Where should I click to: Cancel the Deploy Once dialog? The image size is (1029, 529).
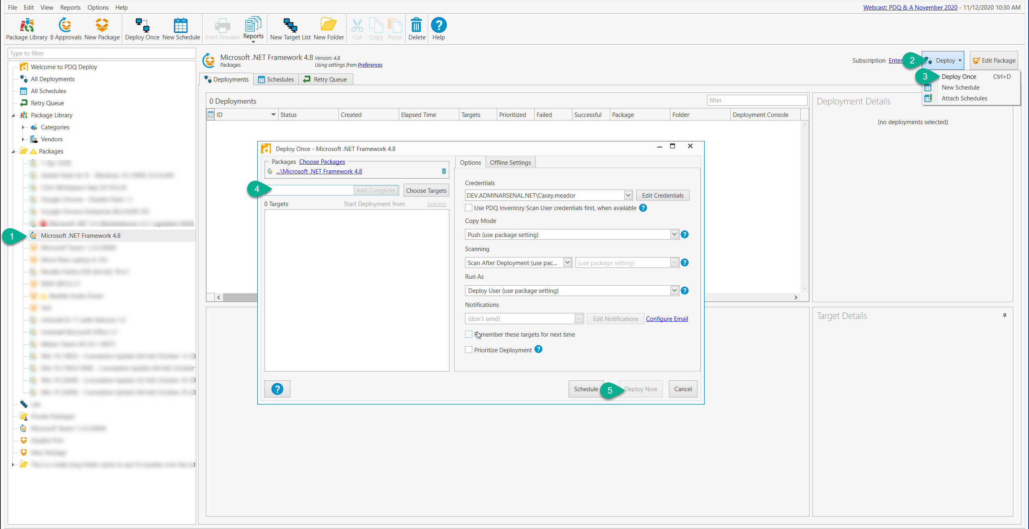(x=683, y=389)
